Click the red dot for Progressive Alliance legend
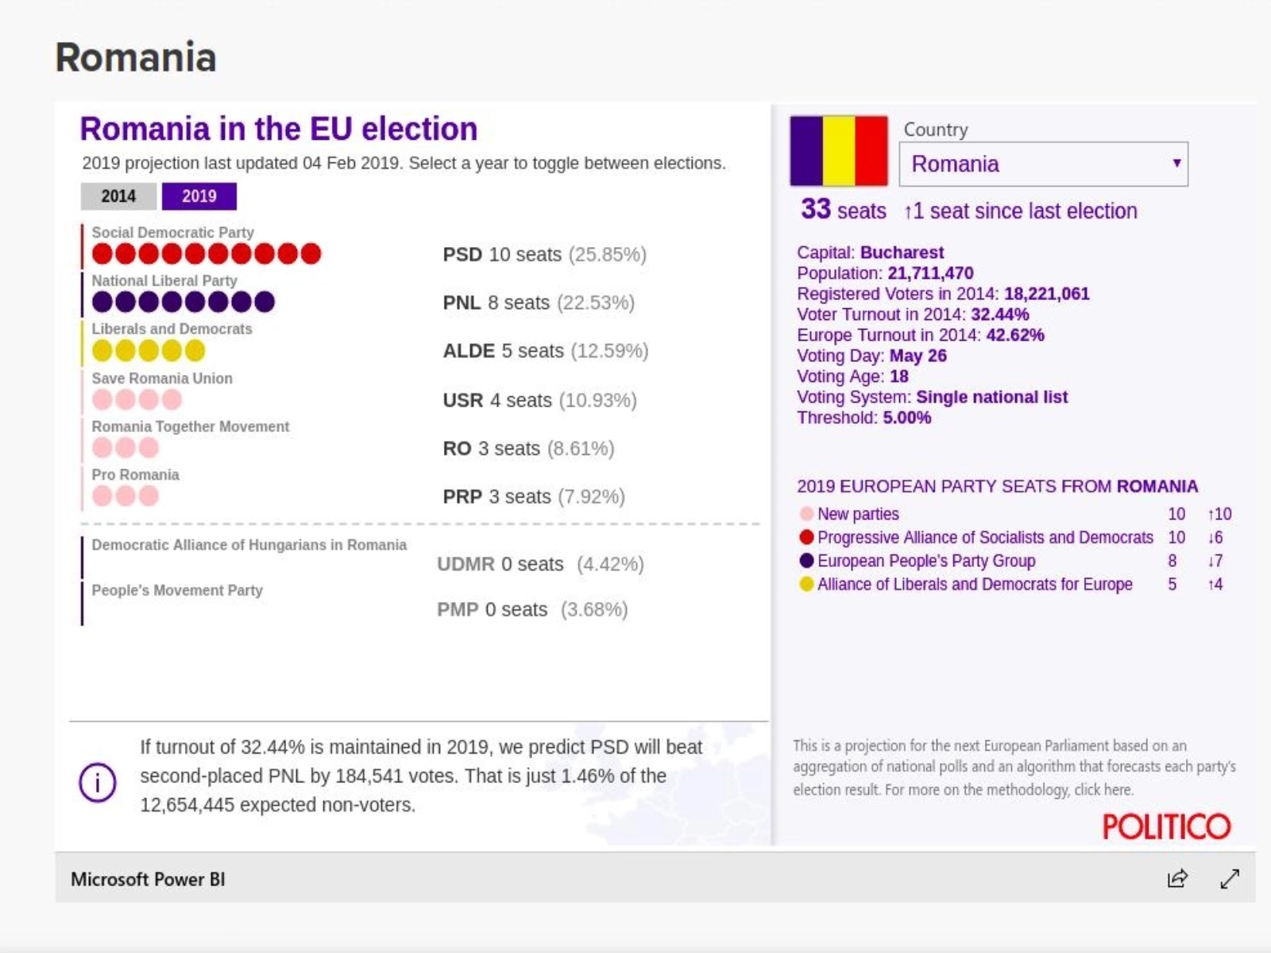 pos(806,538)
